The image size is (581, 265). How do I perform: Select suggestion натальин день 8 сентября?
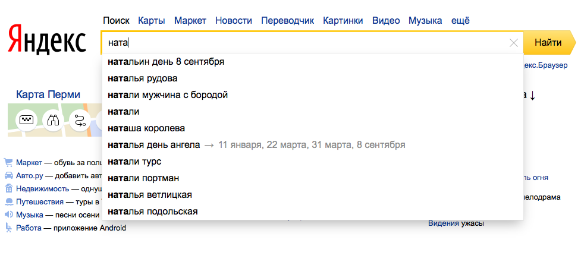313,62
